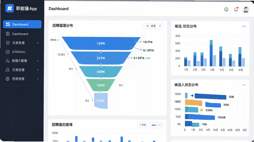Open the three-dot menu of '候选人状态分布' card
254x142 pixels.
coord(244,85)
